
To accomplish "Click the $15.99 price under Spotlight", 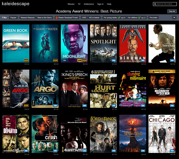I will click(x=115, y=64).
